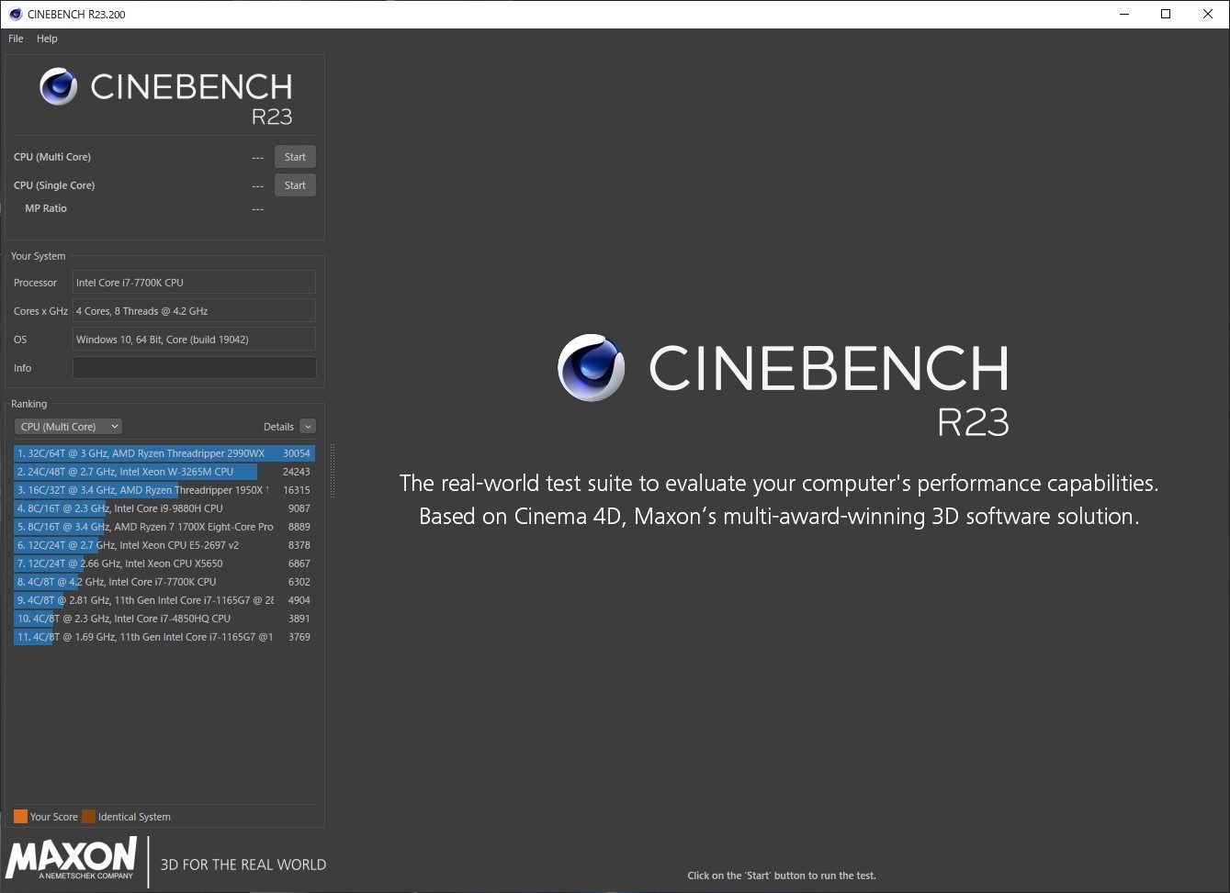
Task: Click the MAXON logo at bottom left
Action: tap(72, 858)
